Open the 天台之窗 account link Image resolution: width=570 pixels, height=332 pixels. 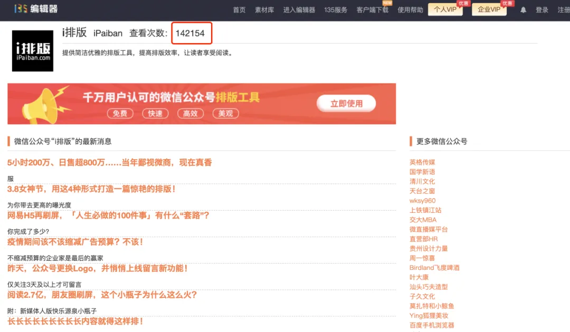pyautogui.click(x=422, y=191)
